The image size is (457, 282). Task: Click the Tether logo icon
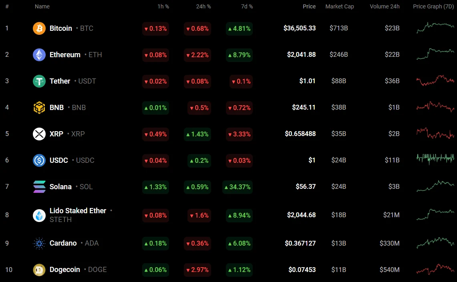pyautogui.click(x=39, y=81)
